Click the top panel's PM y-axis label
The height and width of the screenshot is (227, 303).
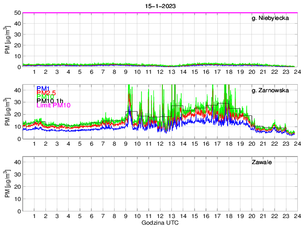coord(8,40)
